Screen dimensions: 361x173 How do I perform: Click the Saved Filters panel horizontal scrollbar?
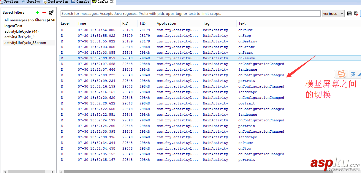coord(26,172)
